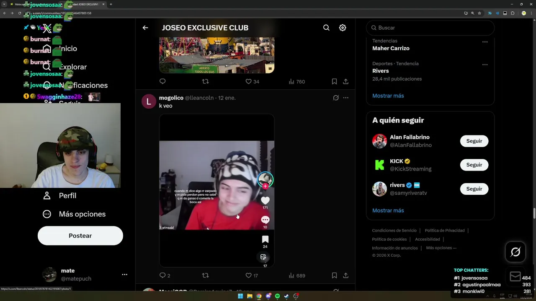The height and width of the screenshot is (301, 536).
Task: Close the JOSEO EXCLUSIVE tab
Action: pos(103,4)
